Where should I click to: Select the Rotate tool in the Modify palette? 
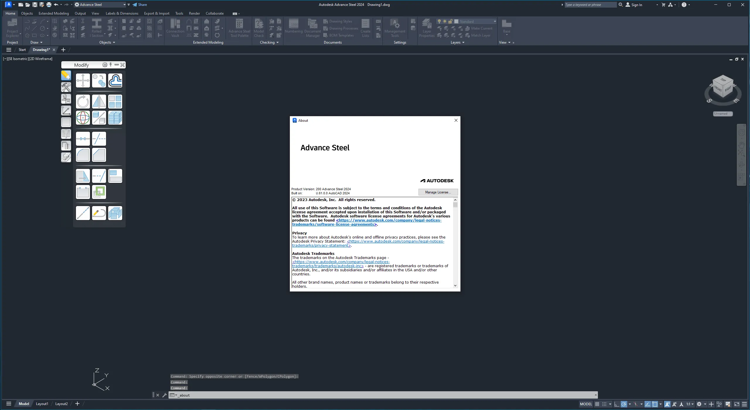point(83,102)
